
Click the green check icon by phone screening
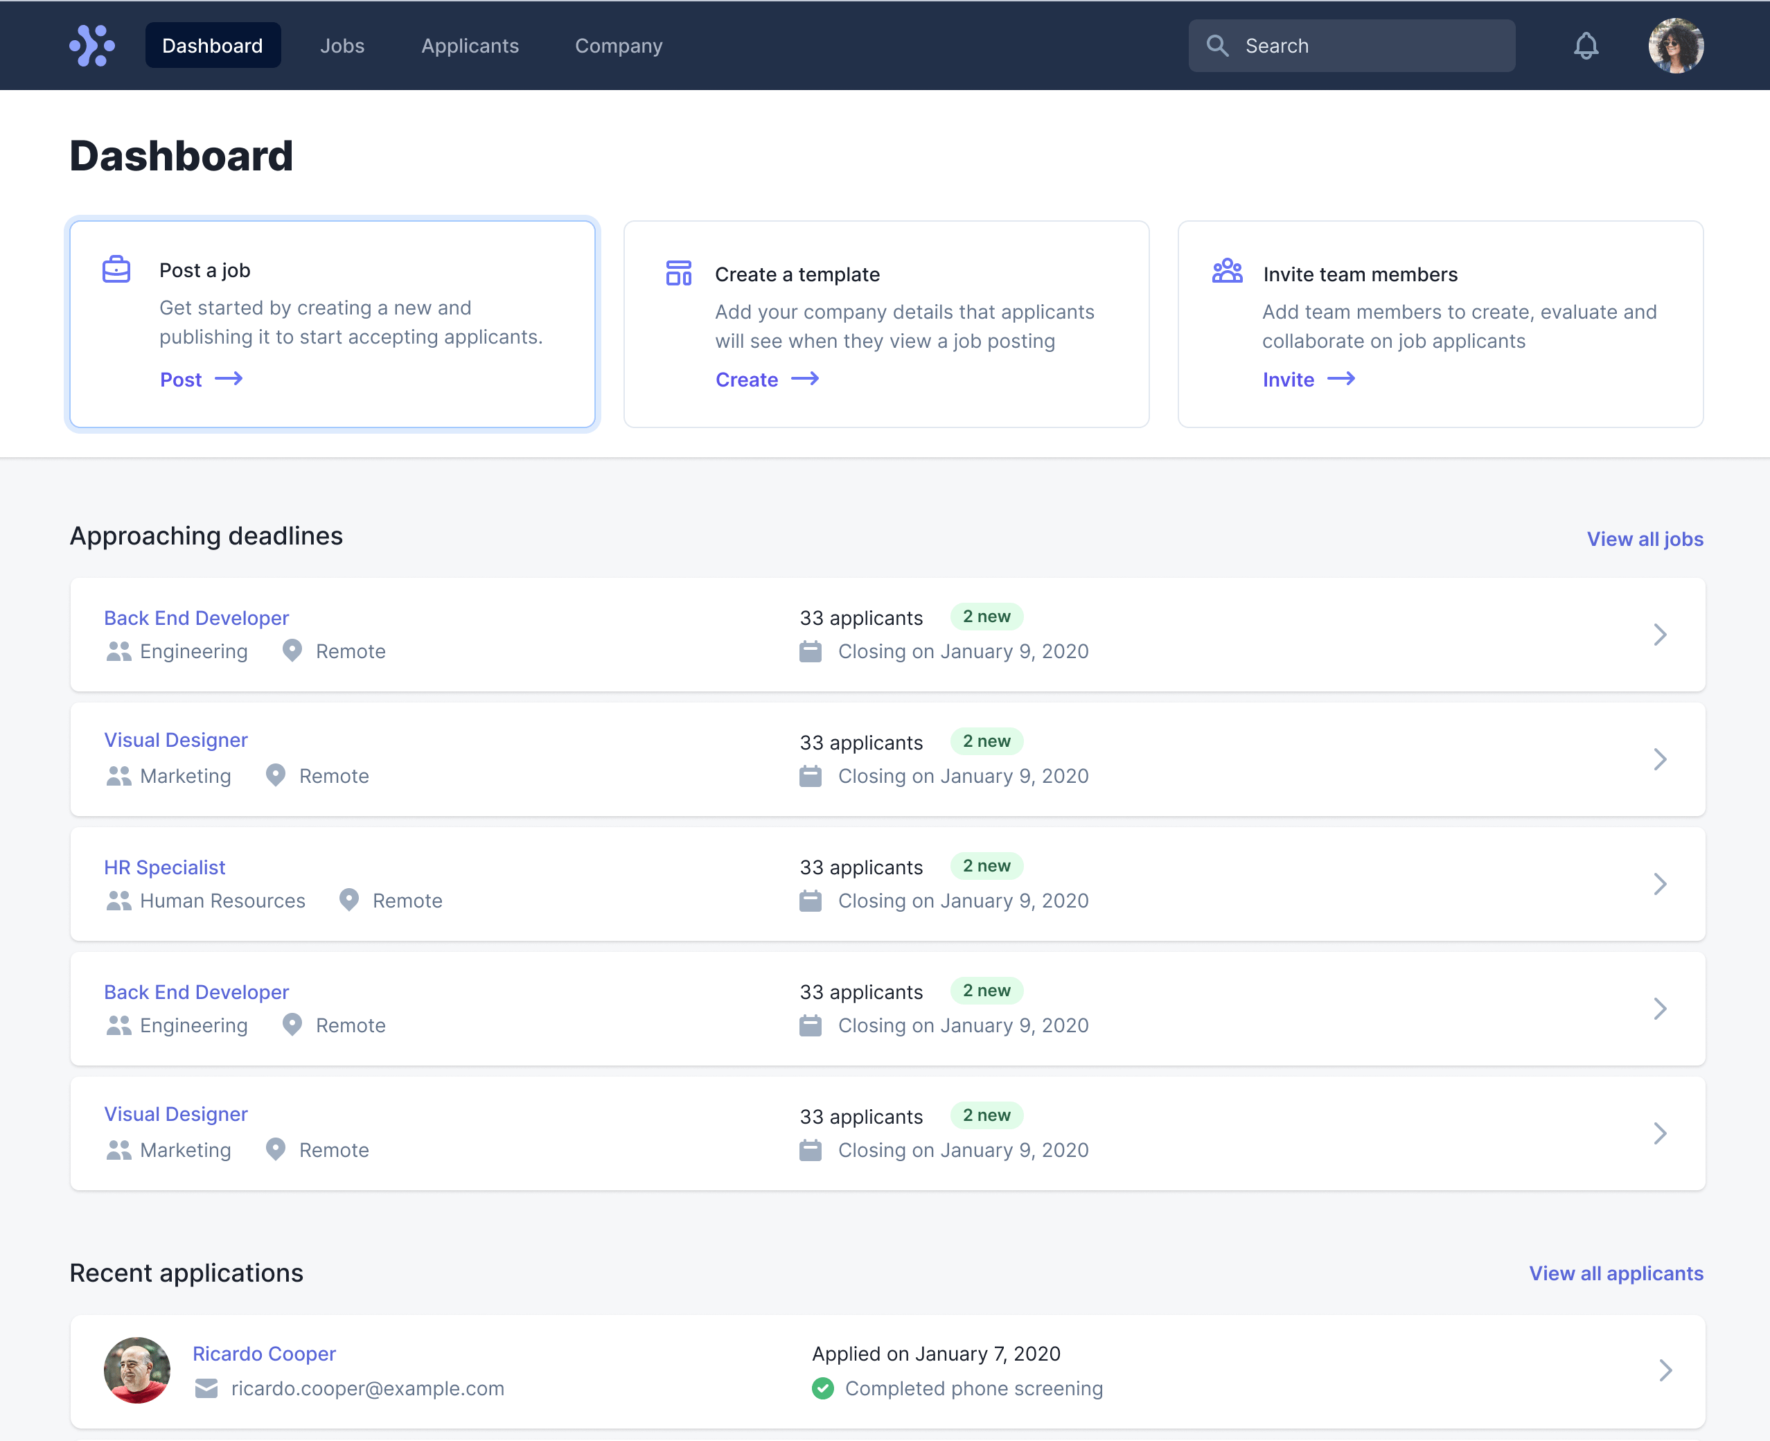pyautogui.click(x=822, y=1388)
